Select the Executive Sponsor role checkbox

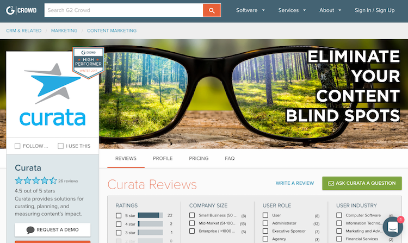click(265, 231)
